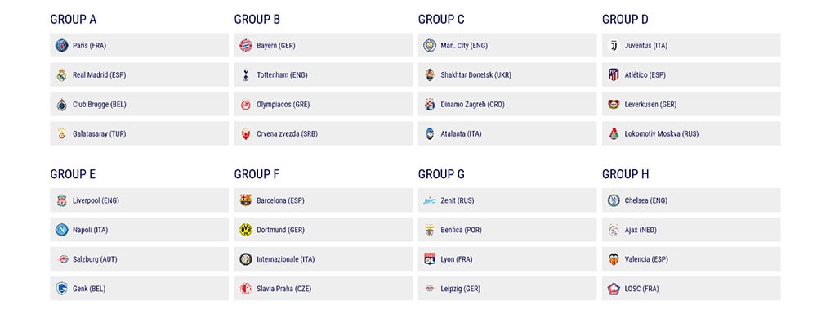Click the Real Madrid crest icon
The image size is (817, 310).
[62, 74]
